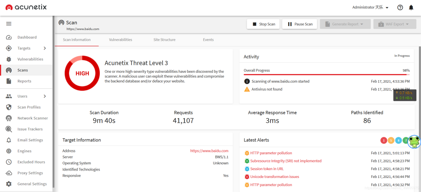Click the Scan Duration value 9m 40s
The image size is (421, 192).
pyautogui.click(x=104, y=121)
